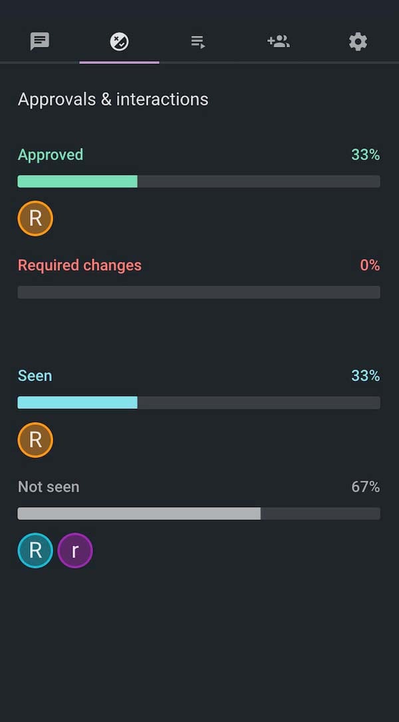Image resolution: width=399 pixels, height=722 pixels.
Task: Click the orange R avatar under Seen
Action: coord(35,439)
